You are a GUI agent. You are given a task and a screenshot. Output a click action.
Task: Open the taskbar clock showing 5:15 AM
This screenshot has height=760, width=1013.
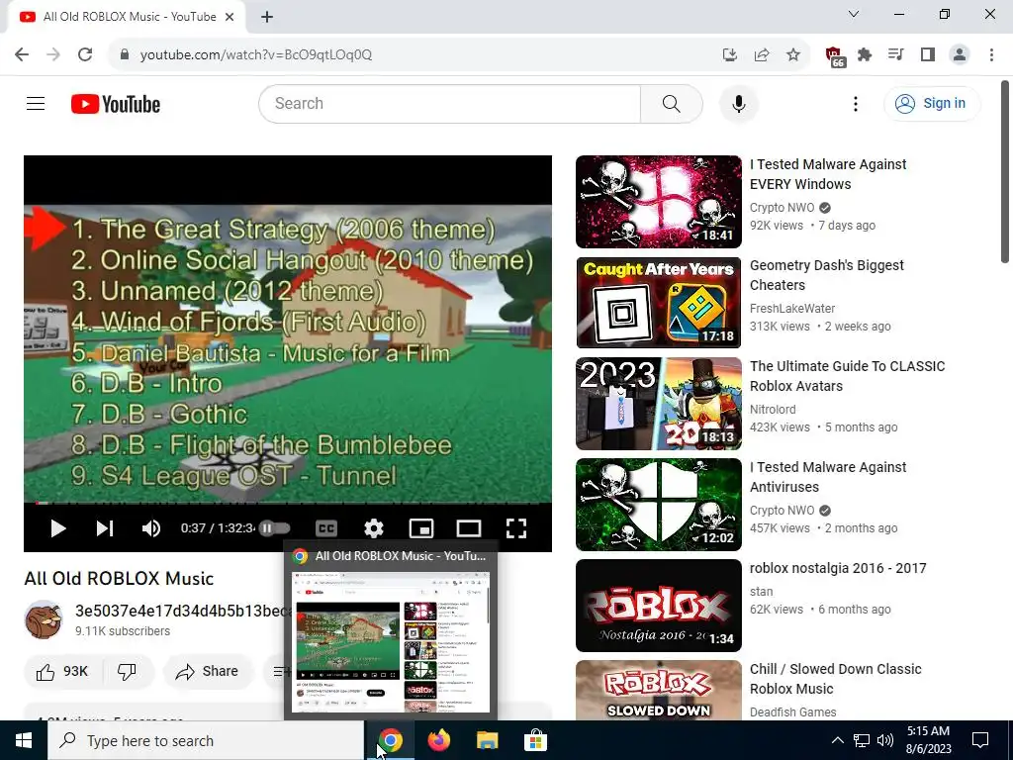pyautogui.click(x=928, y=740)
